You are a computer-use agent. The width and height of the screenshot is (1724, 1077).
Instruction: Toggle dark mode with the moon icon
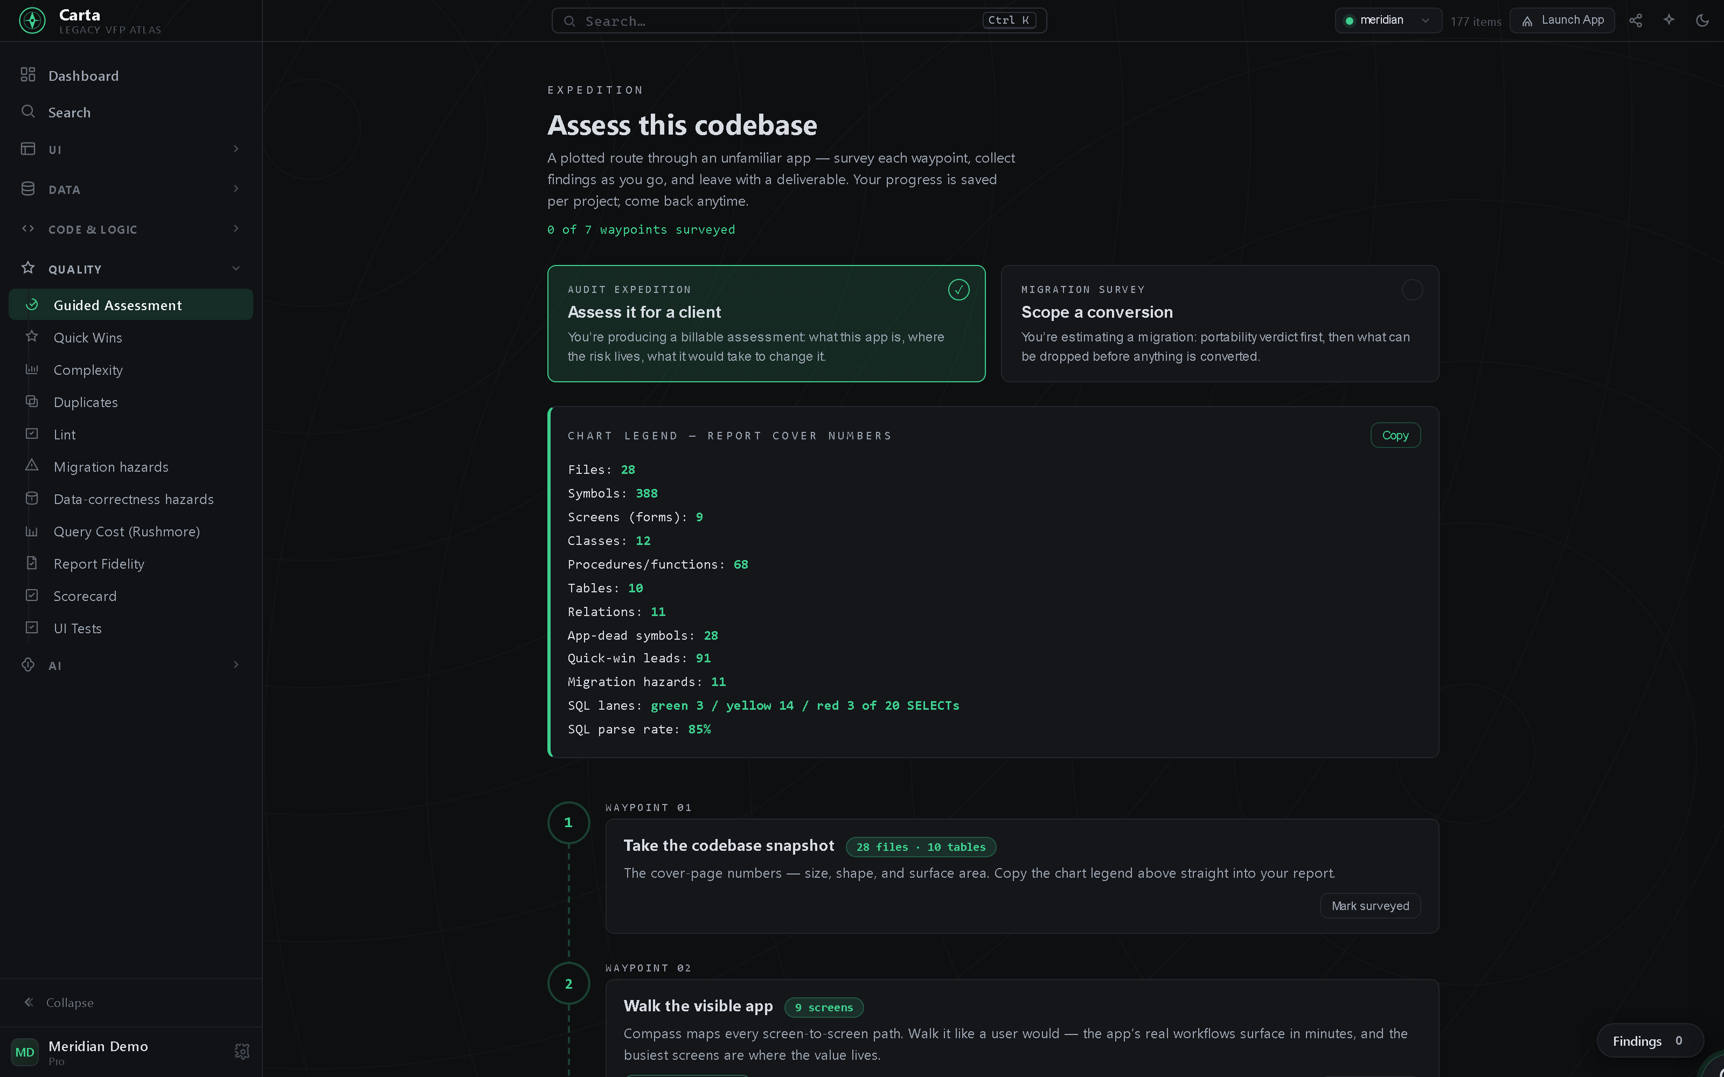pyautogui.click(x=1702, y=20)
